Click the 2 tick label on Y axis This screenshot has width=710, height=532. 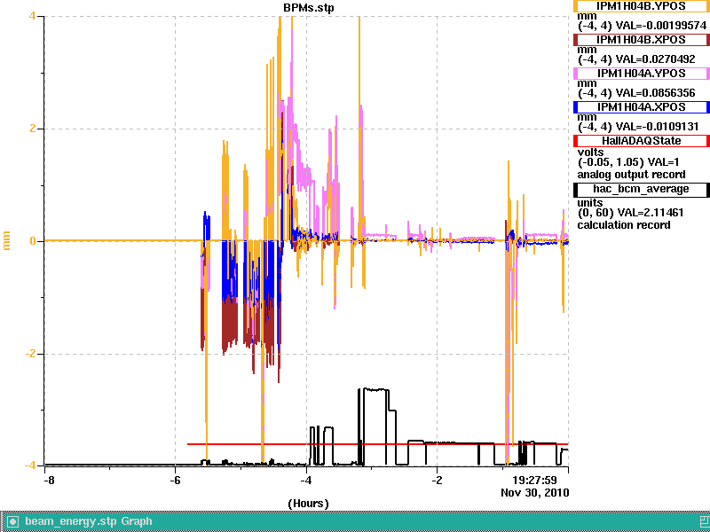click(x=33, y=129)
